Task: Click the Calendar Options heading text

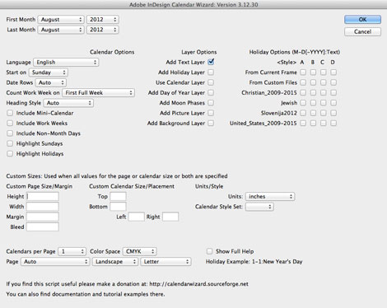Action: (x=112, y=52)
